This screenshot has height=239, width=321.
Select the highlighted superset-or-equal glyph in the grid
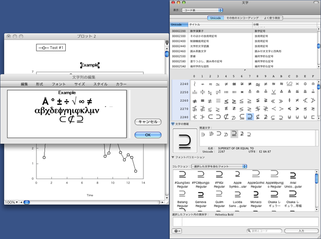tap(249, 117)
